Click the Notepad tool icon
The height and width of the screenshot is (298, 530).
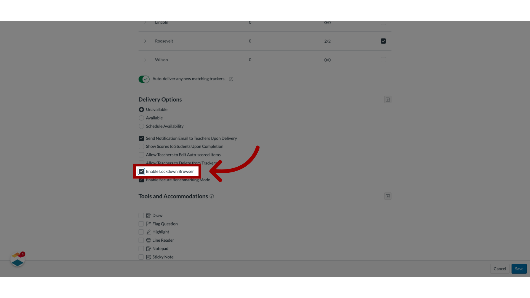point(149,248)
